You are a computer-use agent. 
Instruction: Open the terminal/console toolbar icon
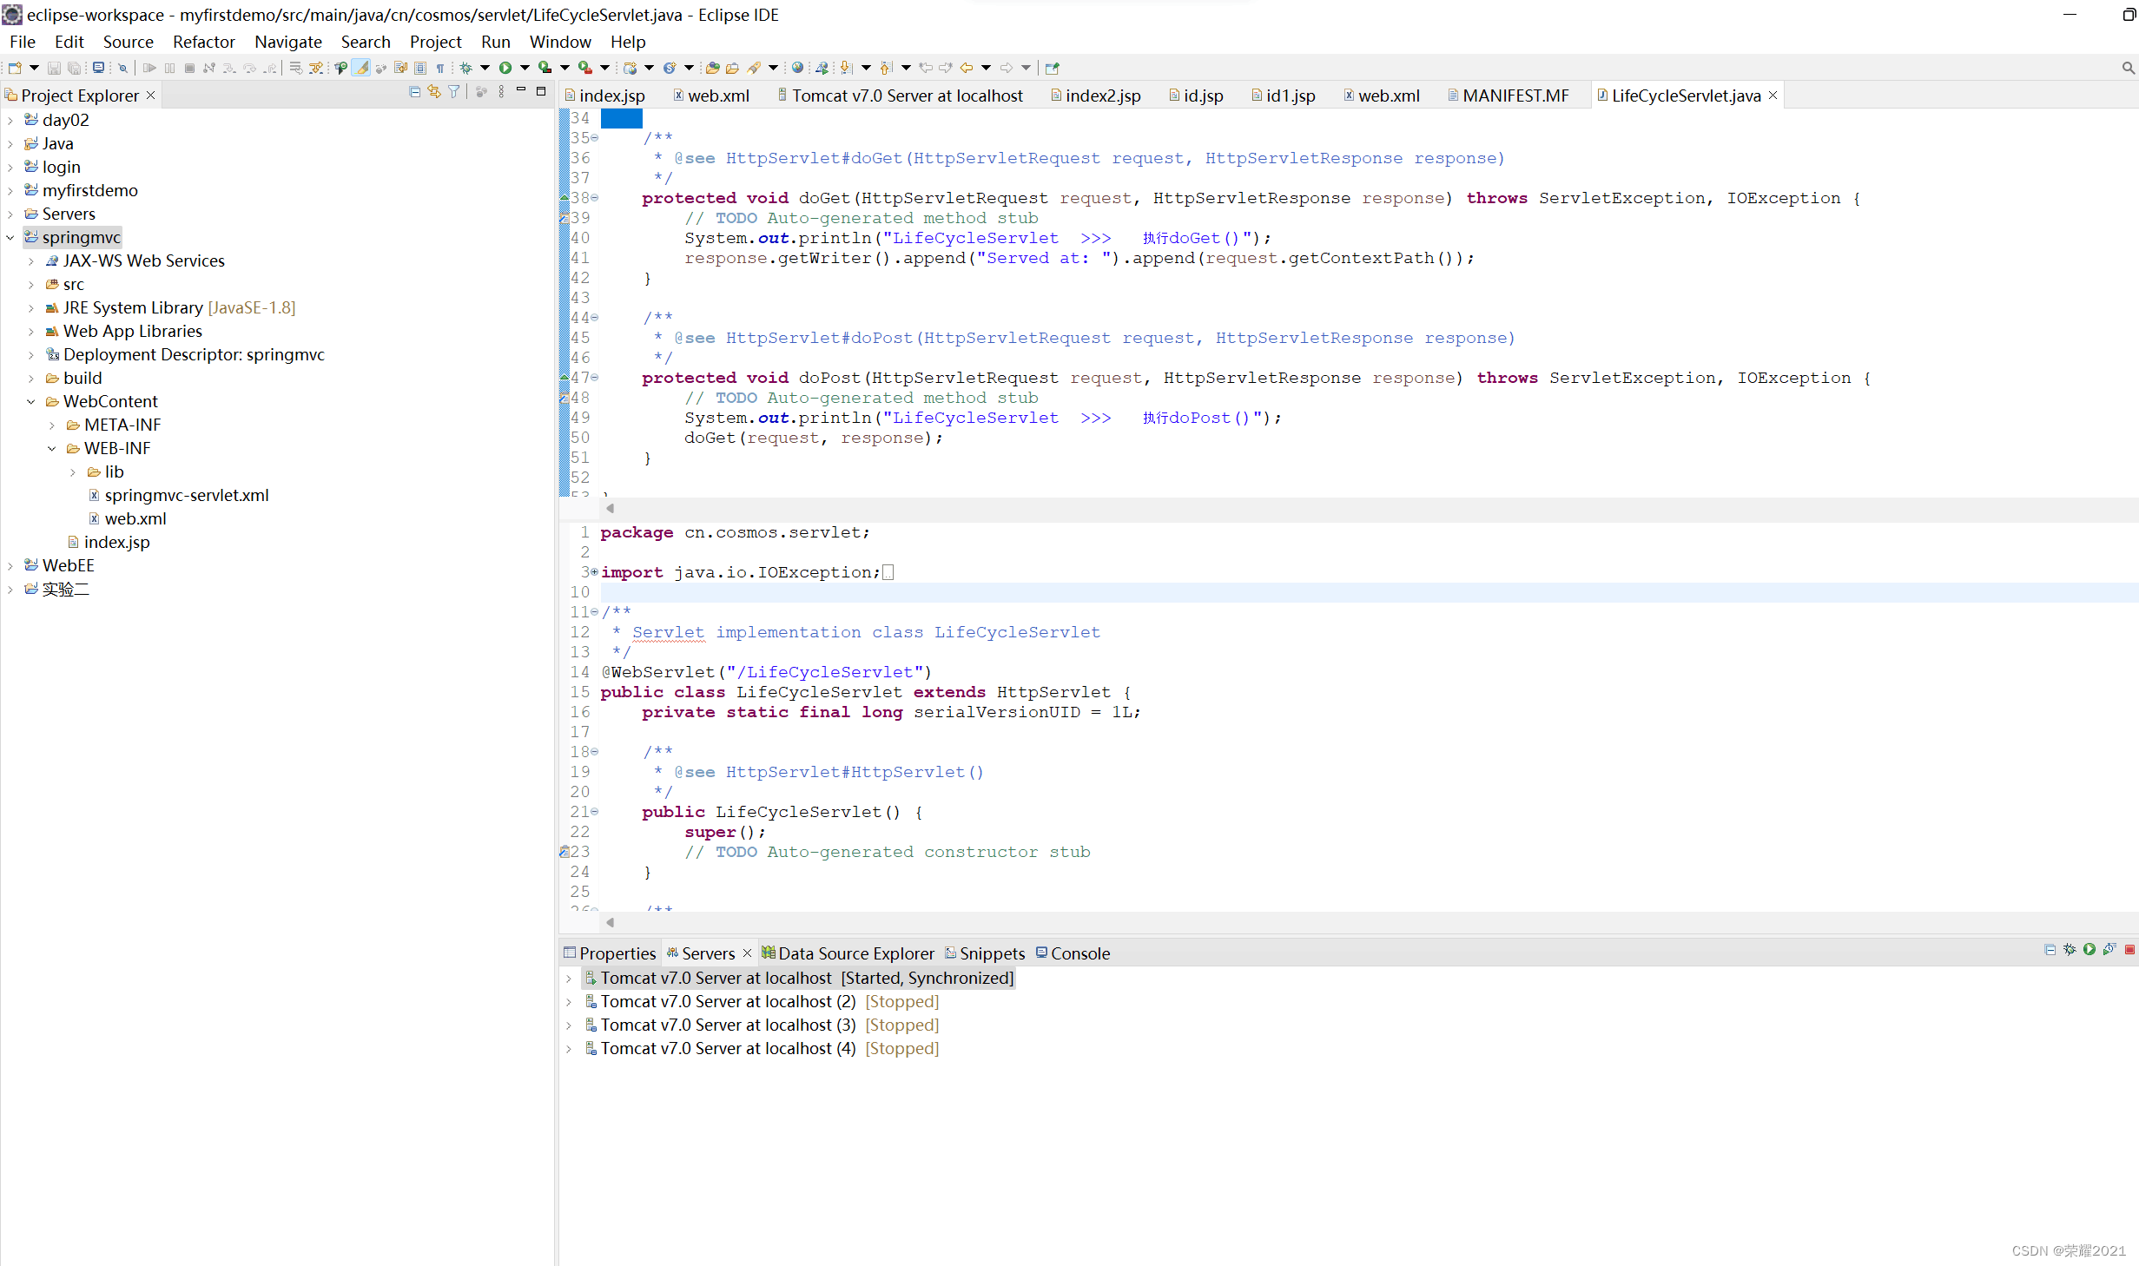(x=98, y=68)
